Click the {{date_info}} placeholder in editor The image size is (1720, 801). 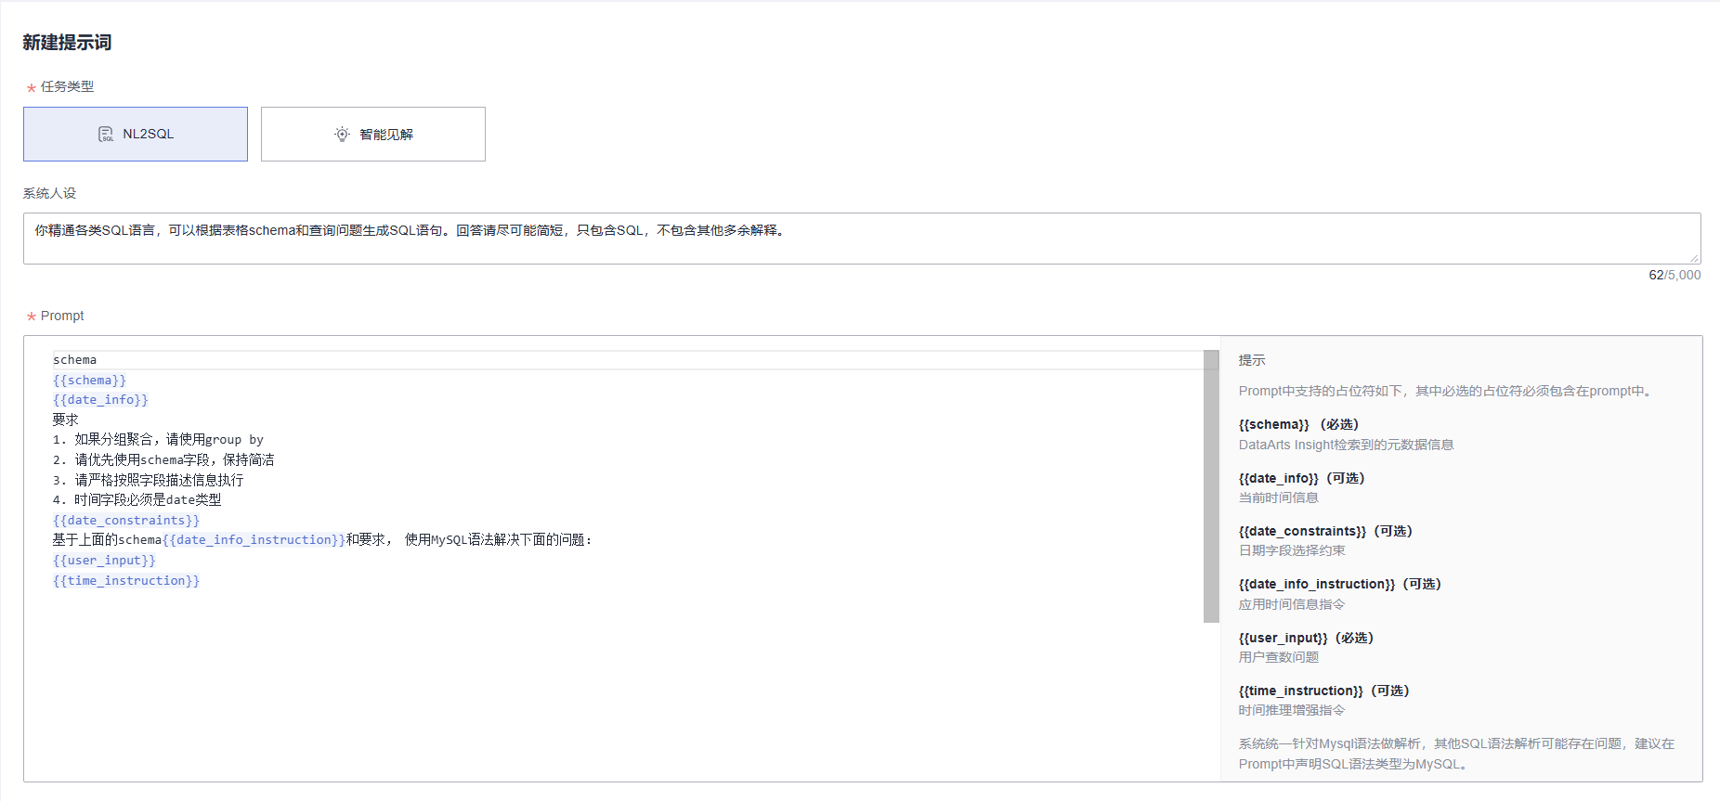click(100, 400)
